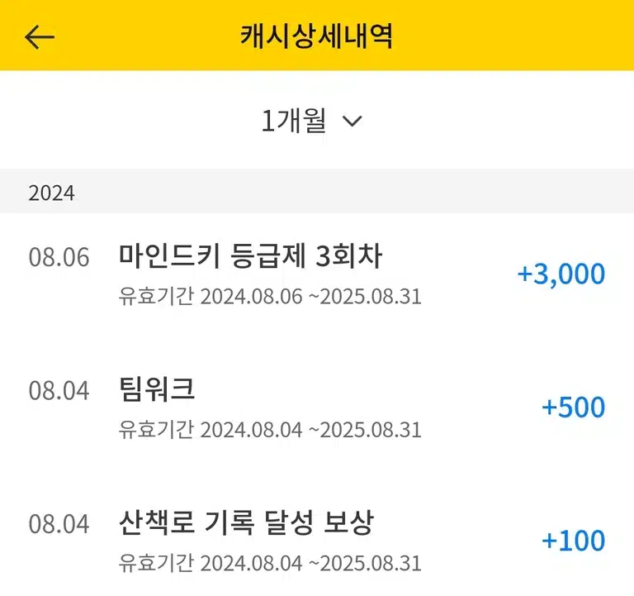Tap the +500 cash amount

[574, 408]
